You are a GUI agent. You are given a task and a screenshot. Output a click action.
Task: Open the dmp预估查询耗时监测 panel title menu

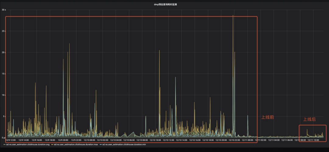coord(165,5)
